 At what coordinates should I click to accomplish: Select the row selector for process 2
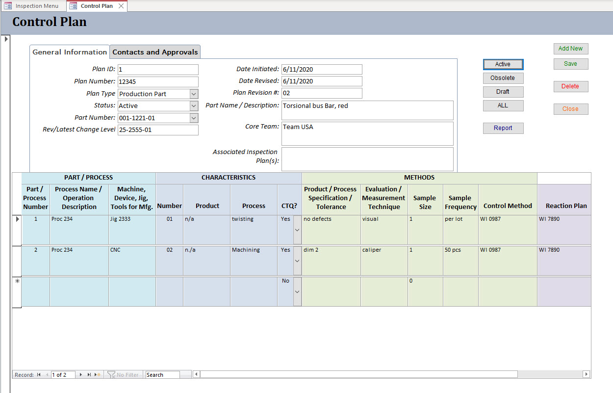[17, 261]
